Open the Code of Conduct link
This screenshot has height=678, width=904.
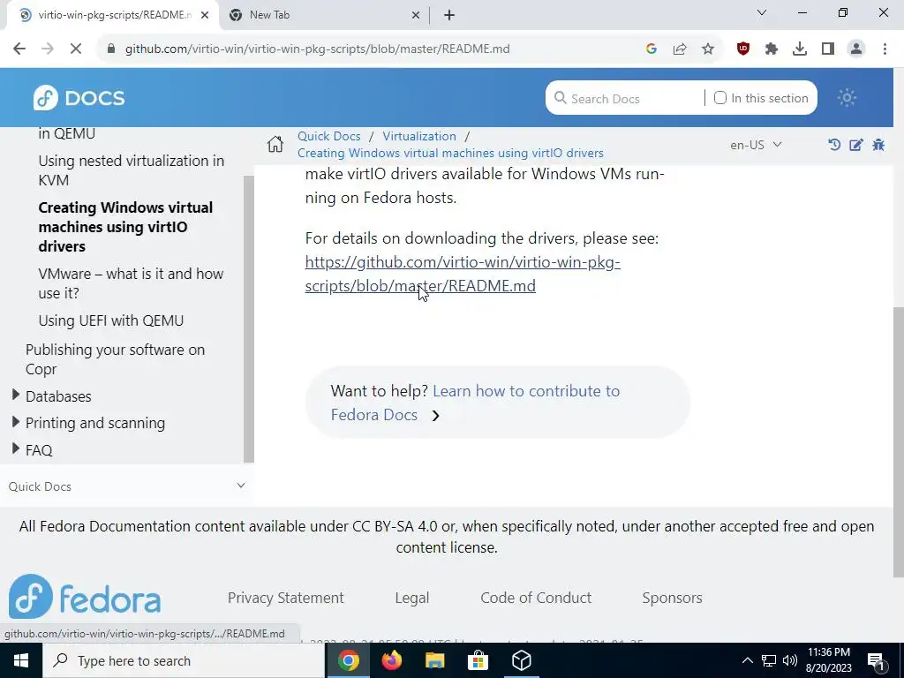536,598
